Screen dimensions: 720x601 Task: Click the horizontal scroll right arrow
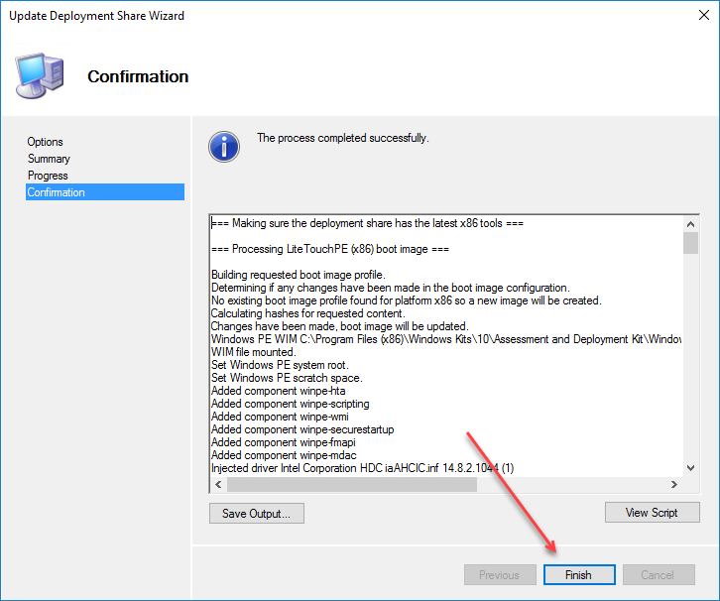(x=674, y=485)
